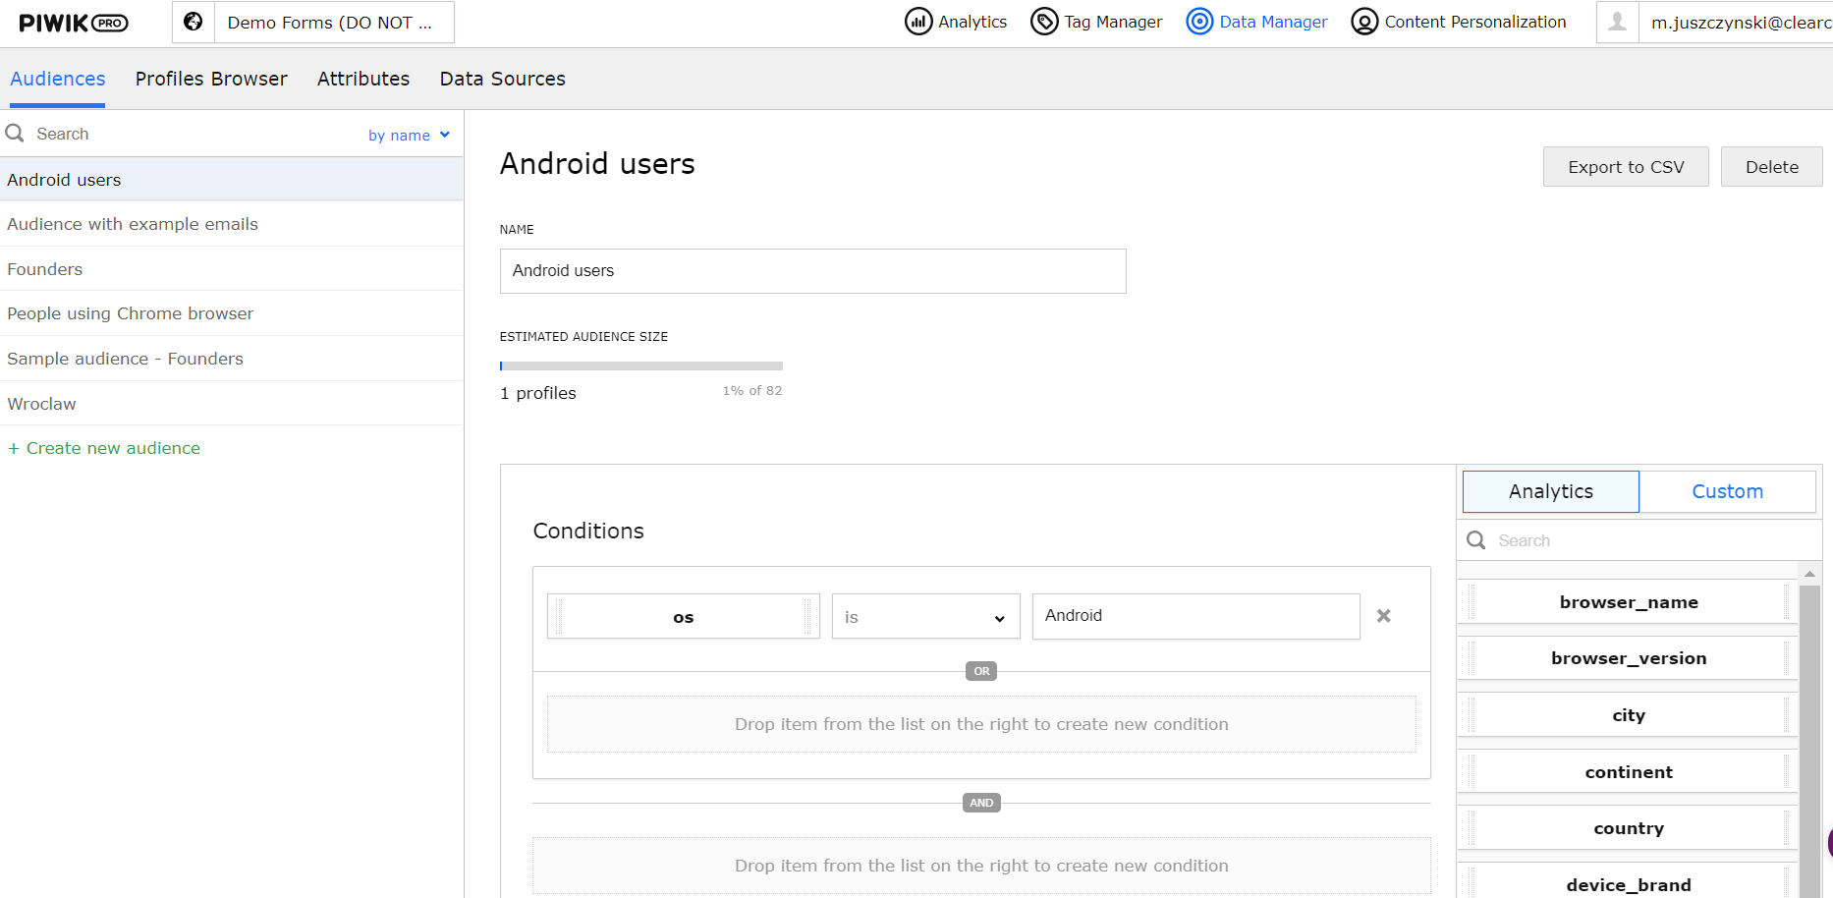Image resolution: width=1833 pixels, height=898 pixels.
Task: Open the Demo Forms site selector
Action: (330, 23)
